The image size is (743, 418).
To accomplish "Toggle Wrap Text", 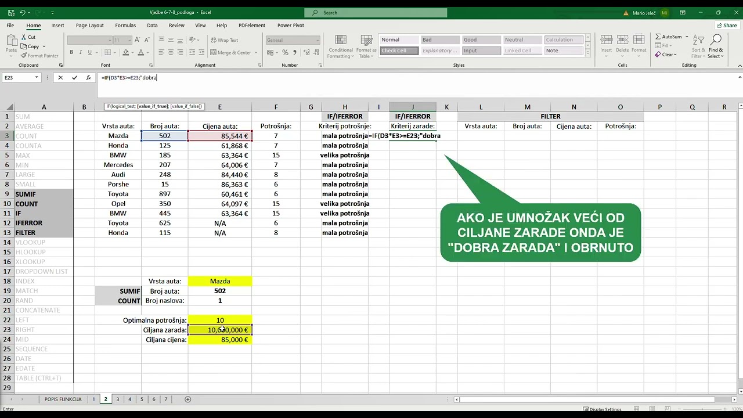I will click(x=224, y=40).
